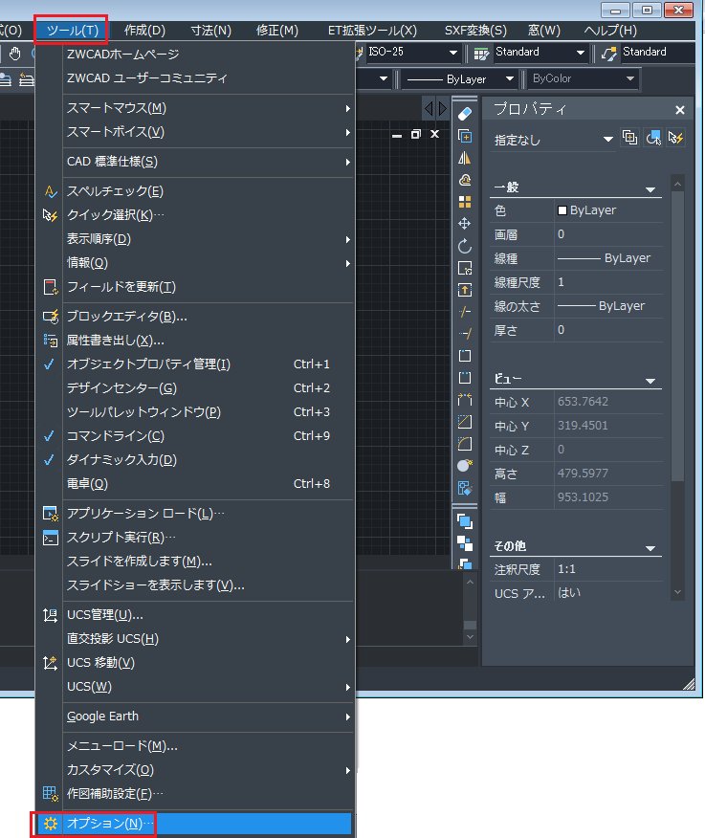Open 作図補助設定(F) drafting settings
705x838 pixels.
pyautogui.click(x=196, y=794)
